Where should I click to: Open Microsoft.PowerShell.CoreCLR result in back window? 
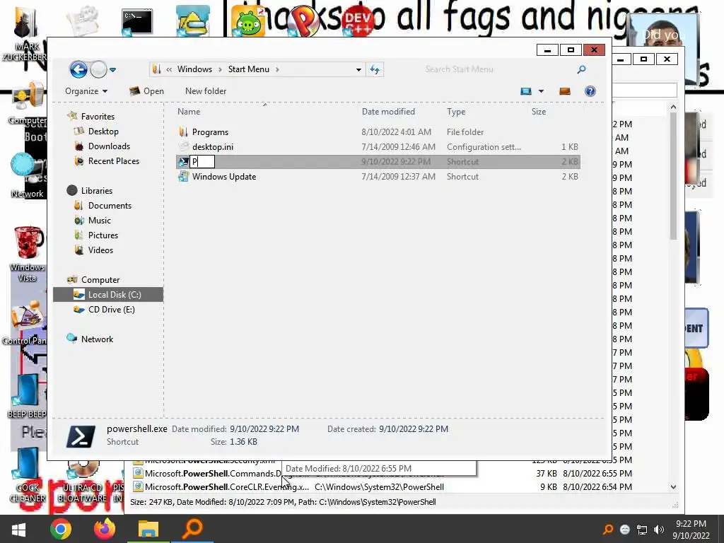point(227,486)
